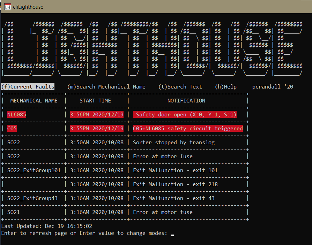Select (m)Search Mechanical Name mode
312x245 pixels.
(x=106, y=87)
